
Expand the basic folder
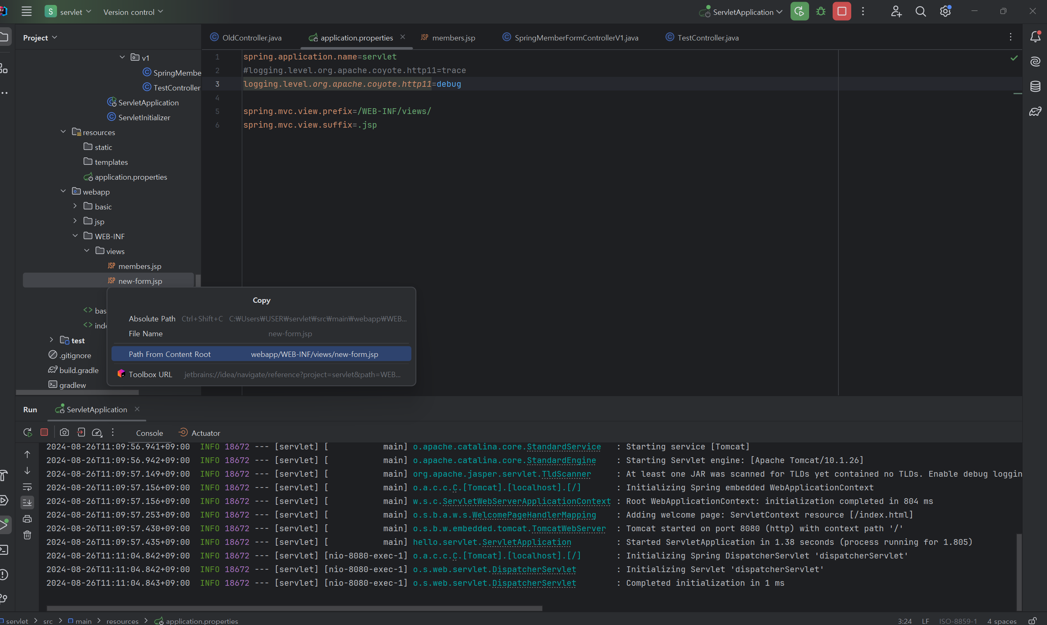coord(75,206)
